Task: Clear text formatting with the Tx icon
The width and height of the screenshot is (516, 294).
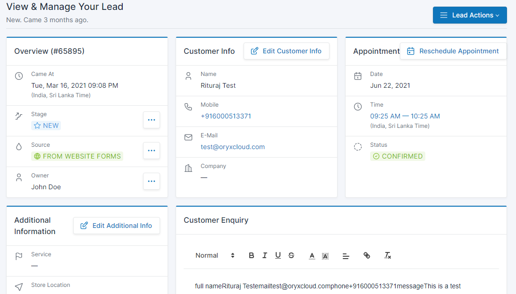Action: (x=388, y=255)
